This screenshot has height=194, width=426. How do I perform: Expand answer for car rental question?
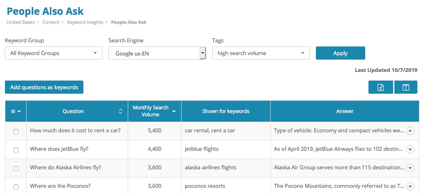tap(410, 131)
